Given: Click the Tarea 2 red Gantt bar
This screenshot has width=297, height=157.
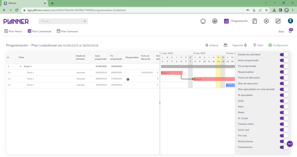Looking at the screenshot, I should [214, 79].
